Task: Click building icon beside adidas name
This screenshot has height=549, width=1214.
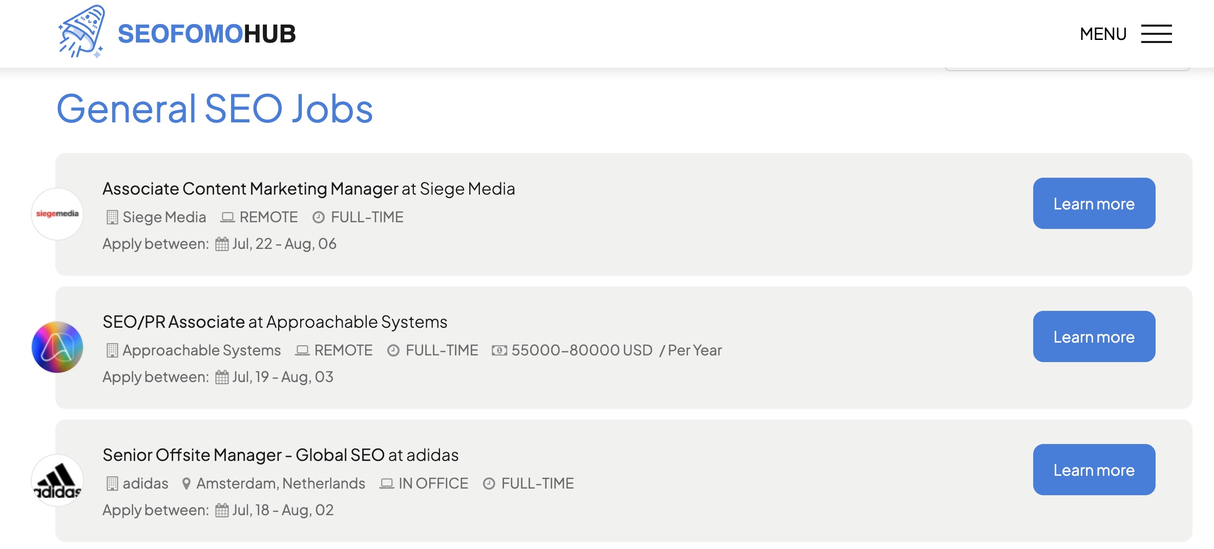Action: point(112,483)
